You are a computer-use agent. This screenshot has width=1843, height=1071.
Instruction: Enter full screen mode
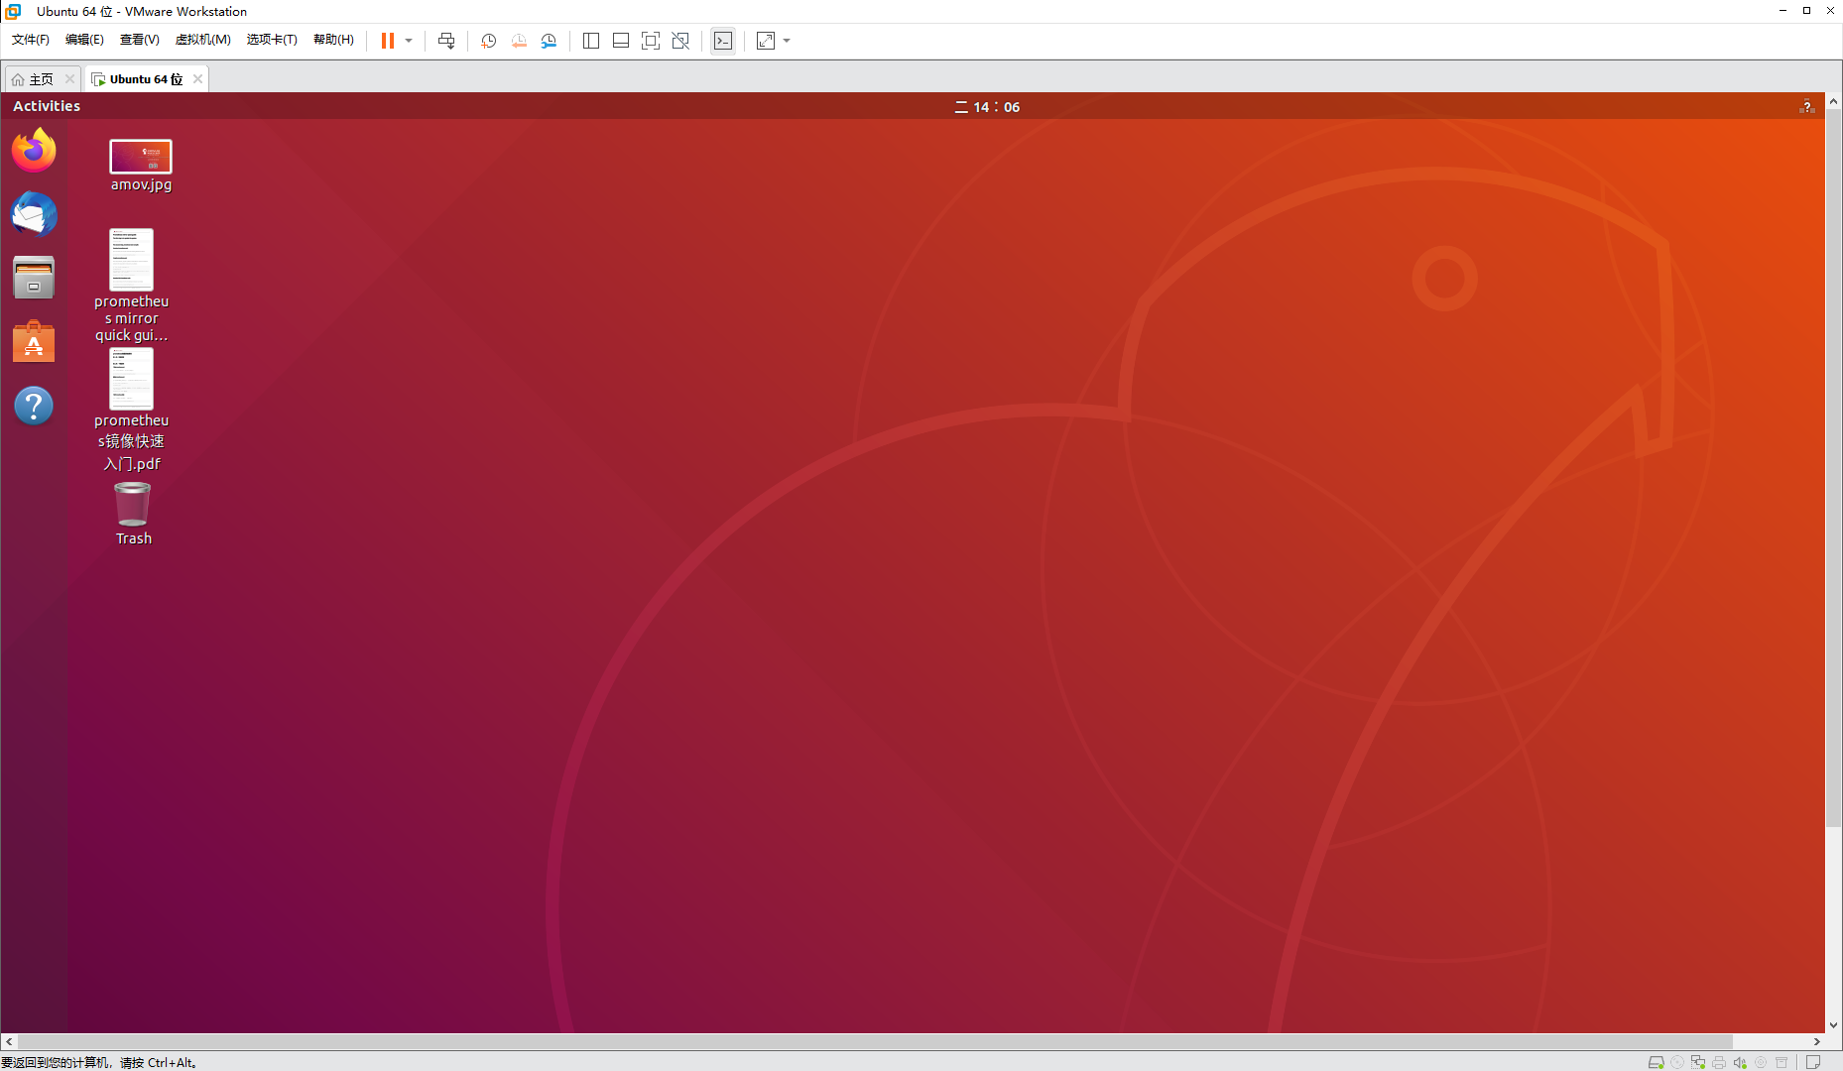tap(651, 41)
